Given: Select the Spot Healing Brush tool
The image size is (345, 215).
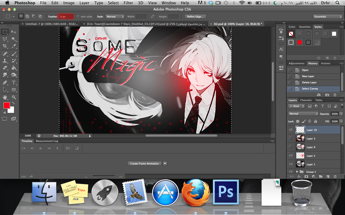Looking at the screenshot, I should pyautogui.click(x=5, y=54).
